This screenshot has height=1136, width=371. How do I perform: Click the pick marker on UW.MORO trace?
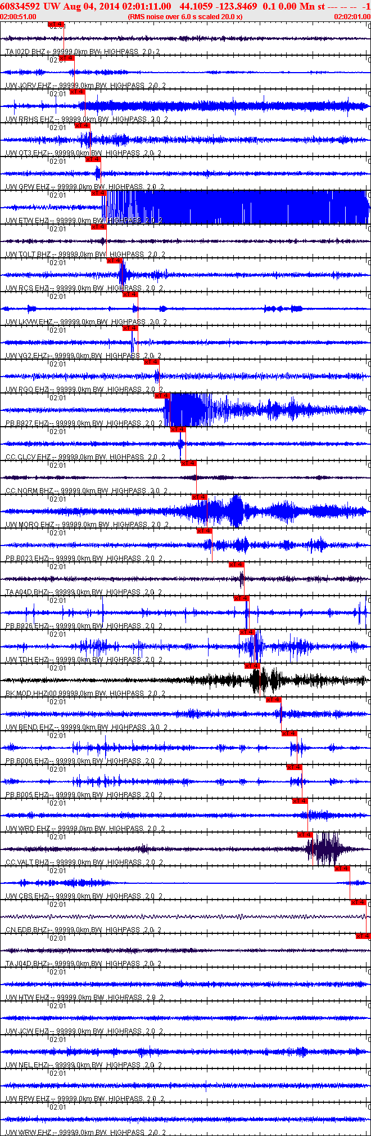click(200, 497)
